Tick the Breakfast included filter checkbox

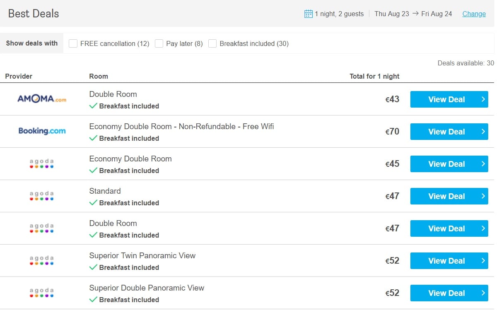212,43
